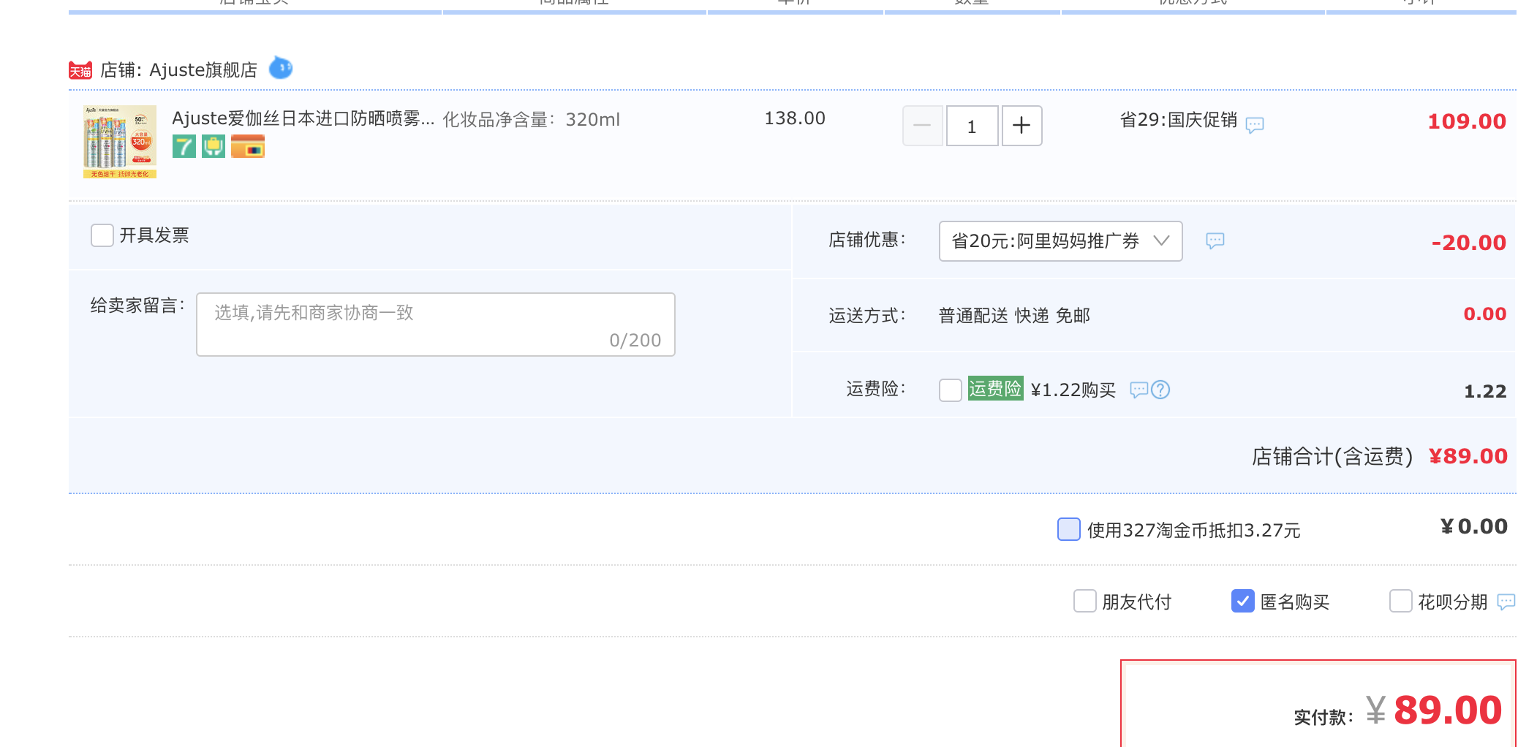Open the info bubble beside the store coupon dropdown

(1215, 240)
